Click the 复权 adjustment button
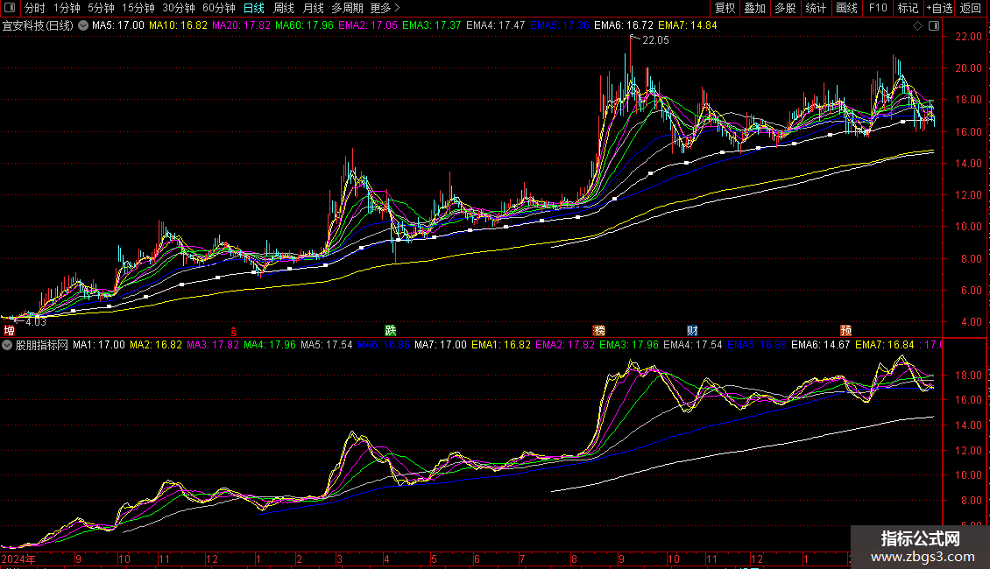The image size is (990, 569). (x=725, y=8)
